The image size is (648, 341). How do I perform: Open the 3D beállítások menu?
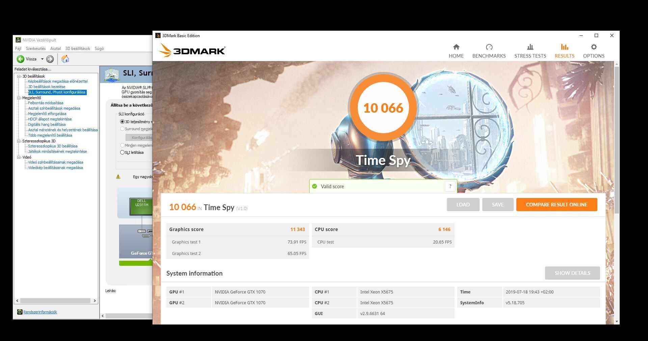(x=78, y=49)
